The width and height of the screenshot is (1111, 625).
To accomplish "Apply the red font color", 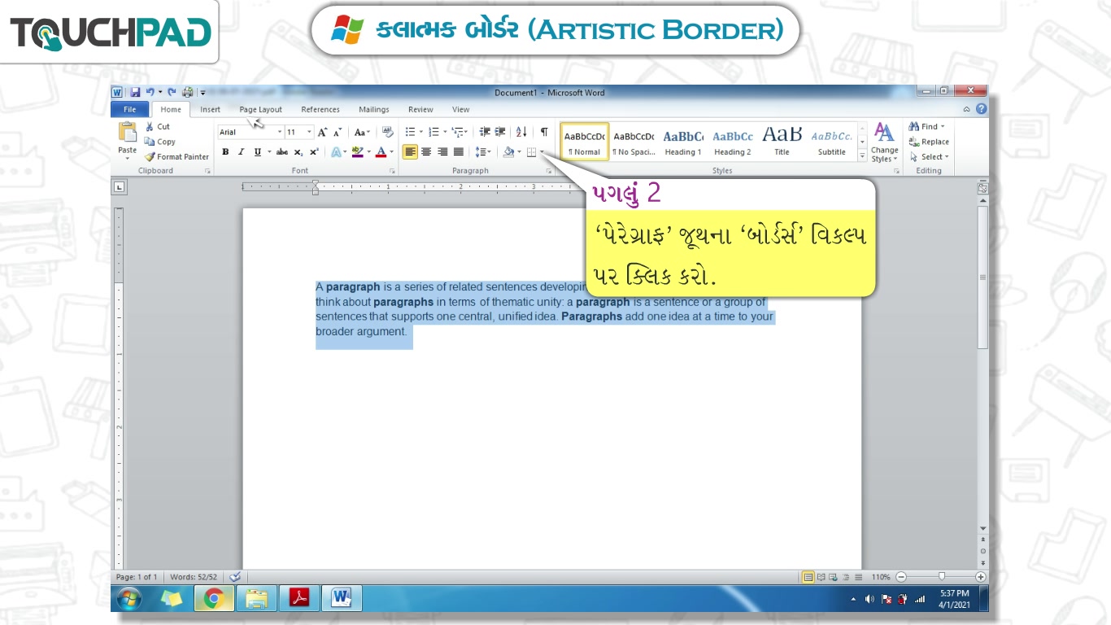I will [x=381, y=152].
